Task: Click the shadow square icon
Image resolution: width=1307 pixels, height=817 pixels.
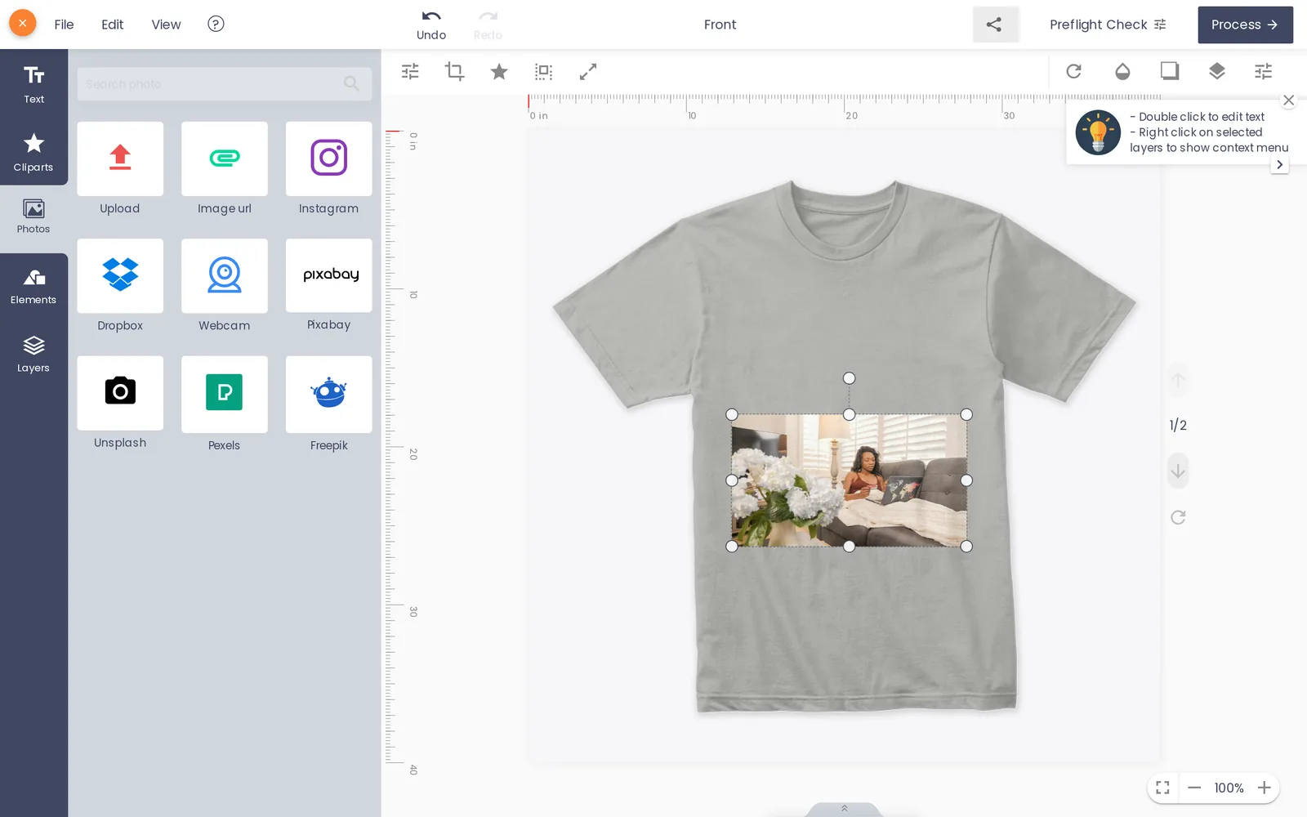Action: click(x=1170, y=71)
